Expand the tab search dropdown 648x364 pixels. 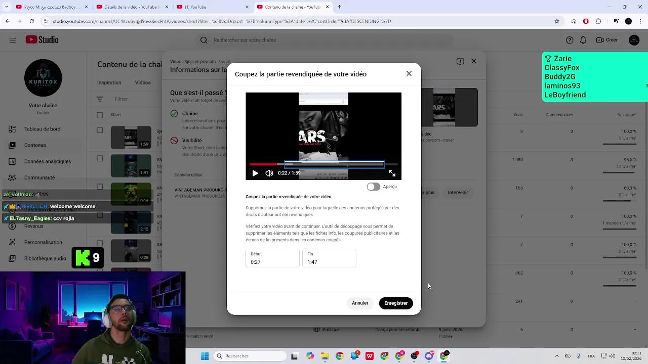tap(7, 7)
